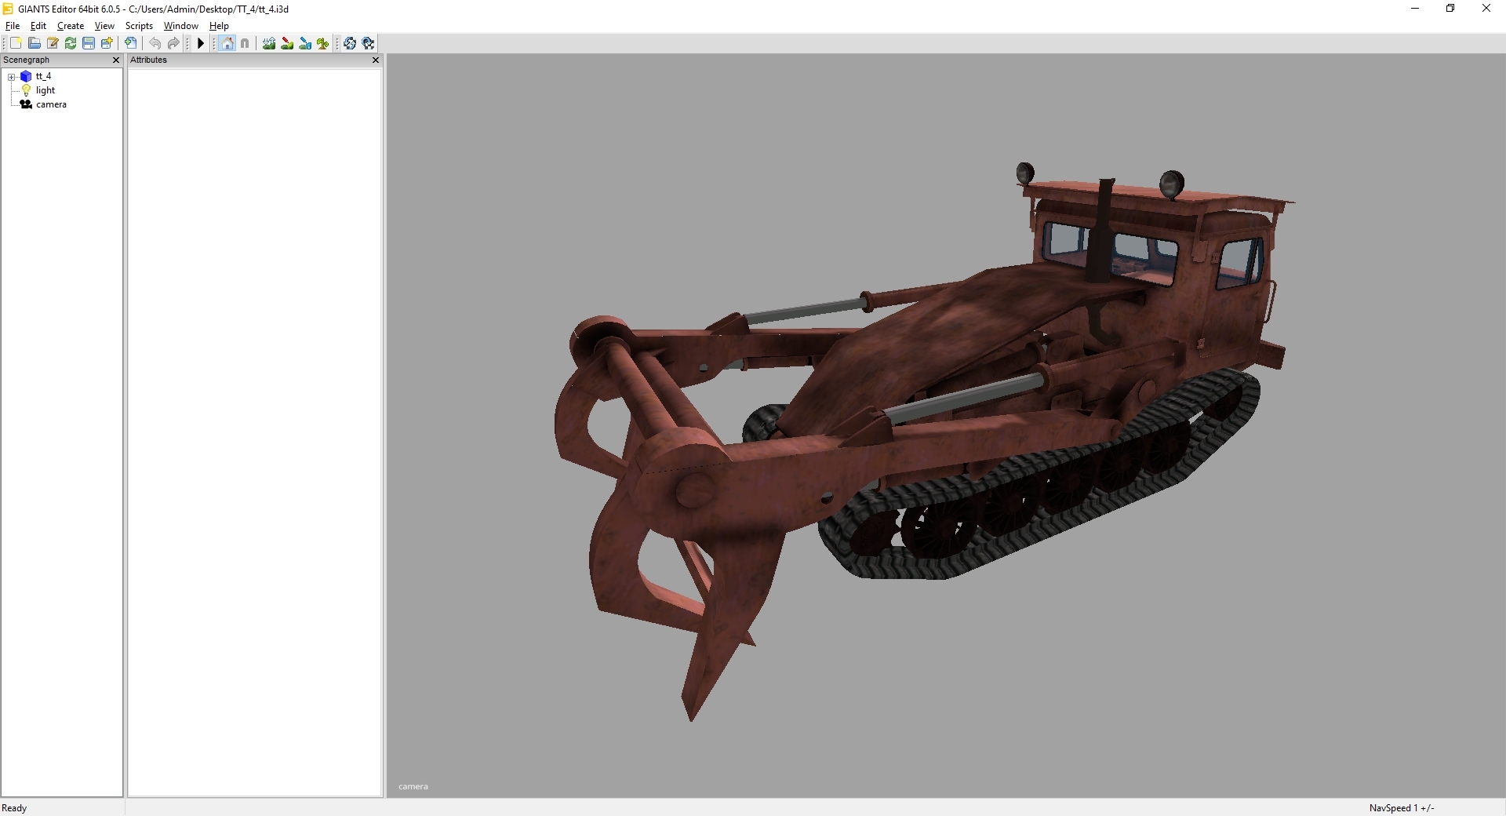Click the blue refresh shaders toolbar icon
The height and width of the screenshot is (816, 1506).
[x=350, y=43]
